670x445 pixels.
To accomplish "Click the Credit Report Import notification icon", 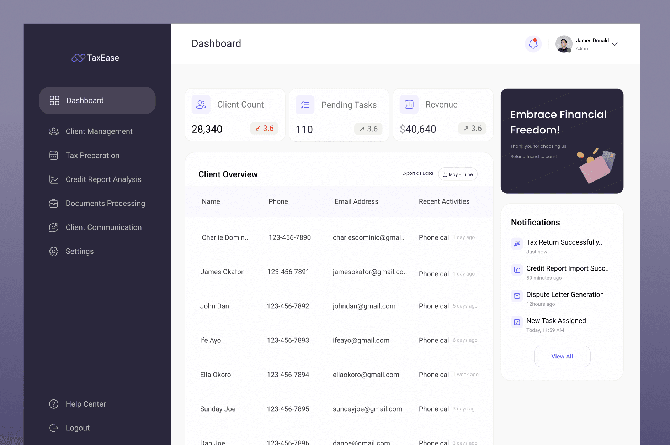I will tap(517, 270).
